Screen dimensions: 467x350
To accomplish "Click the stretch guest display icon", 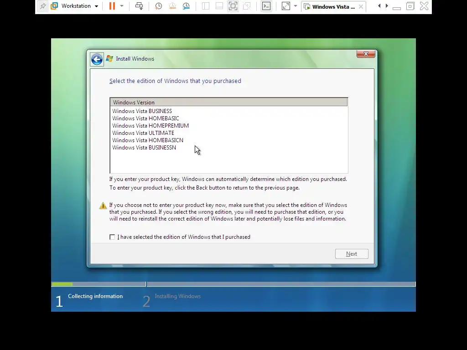I will 285,6.
